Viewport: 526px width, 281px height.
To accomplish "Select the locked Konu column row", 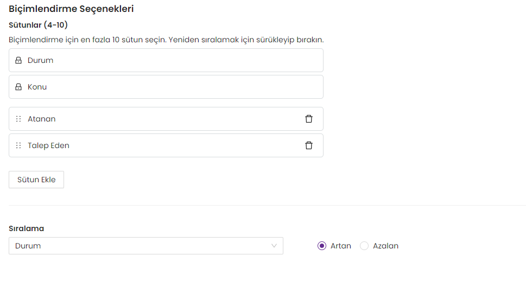I will tap(166, 87).
